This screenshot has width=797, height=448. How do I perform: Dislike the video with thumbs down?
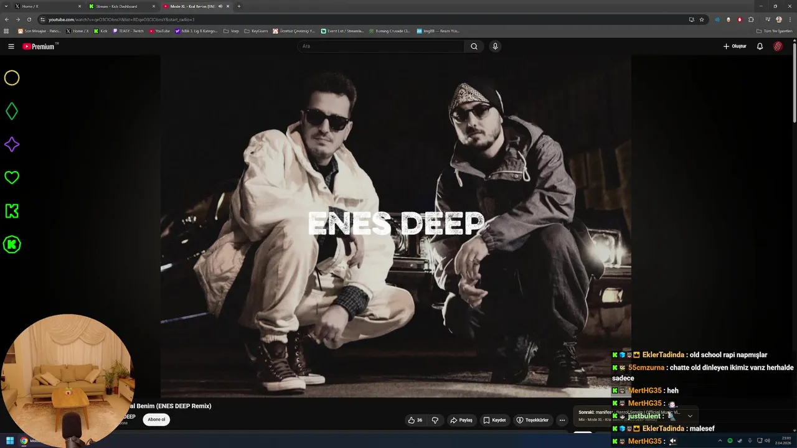click(435, 420)
